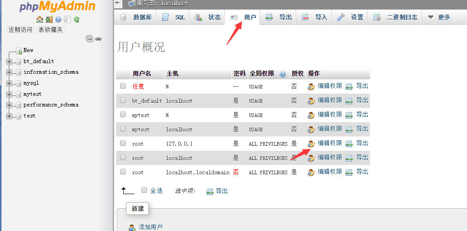
Task: Click 导出 link for root 127.0.0.1
Action: tap(363, 143)
